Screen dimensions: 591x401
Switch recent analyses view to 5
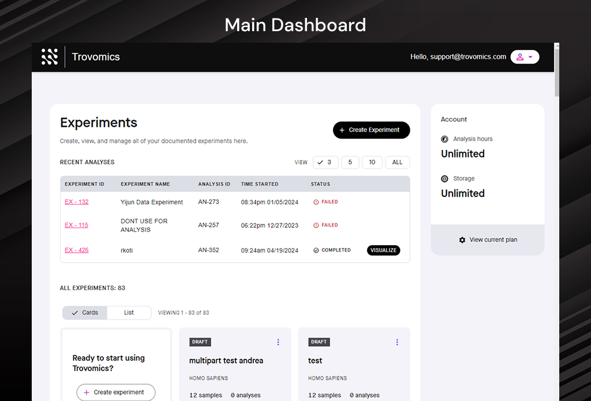350,162
